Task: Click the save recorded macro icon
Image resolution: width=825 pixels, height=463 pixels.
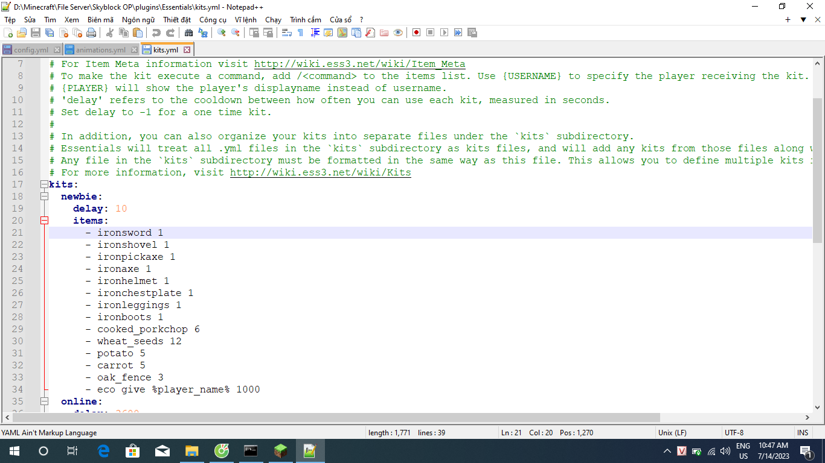Action: tap(472, 33)
